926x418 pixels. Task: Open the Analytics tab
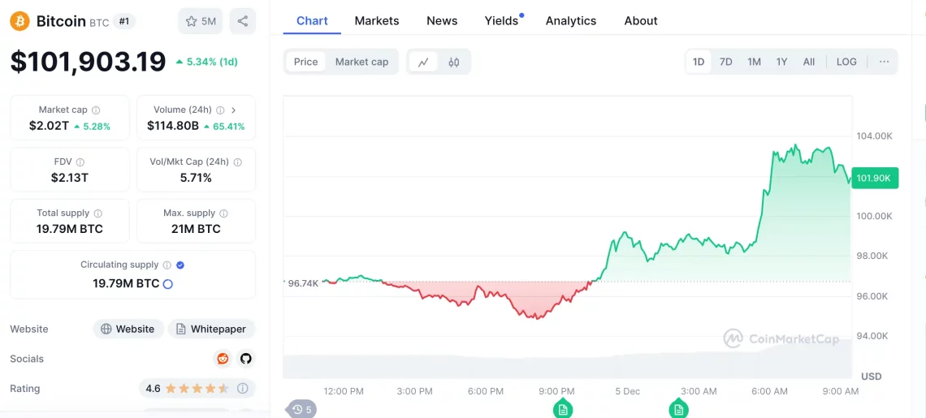570,20
